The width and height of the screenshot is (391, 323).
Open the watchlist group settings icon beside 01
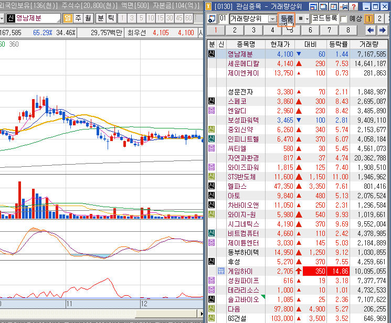pyautogui.click(x=212, y=19)
